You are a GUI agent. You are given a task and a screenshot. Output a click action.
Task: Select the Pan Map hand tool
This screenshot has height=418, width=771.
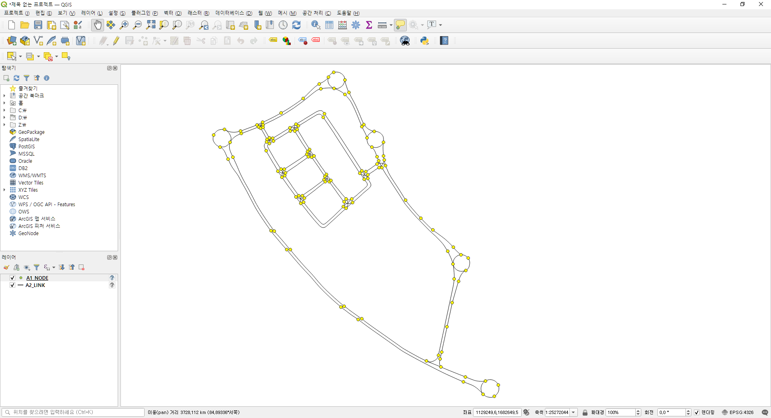point(98,25)
